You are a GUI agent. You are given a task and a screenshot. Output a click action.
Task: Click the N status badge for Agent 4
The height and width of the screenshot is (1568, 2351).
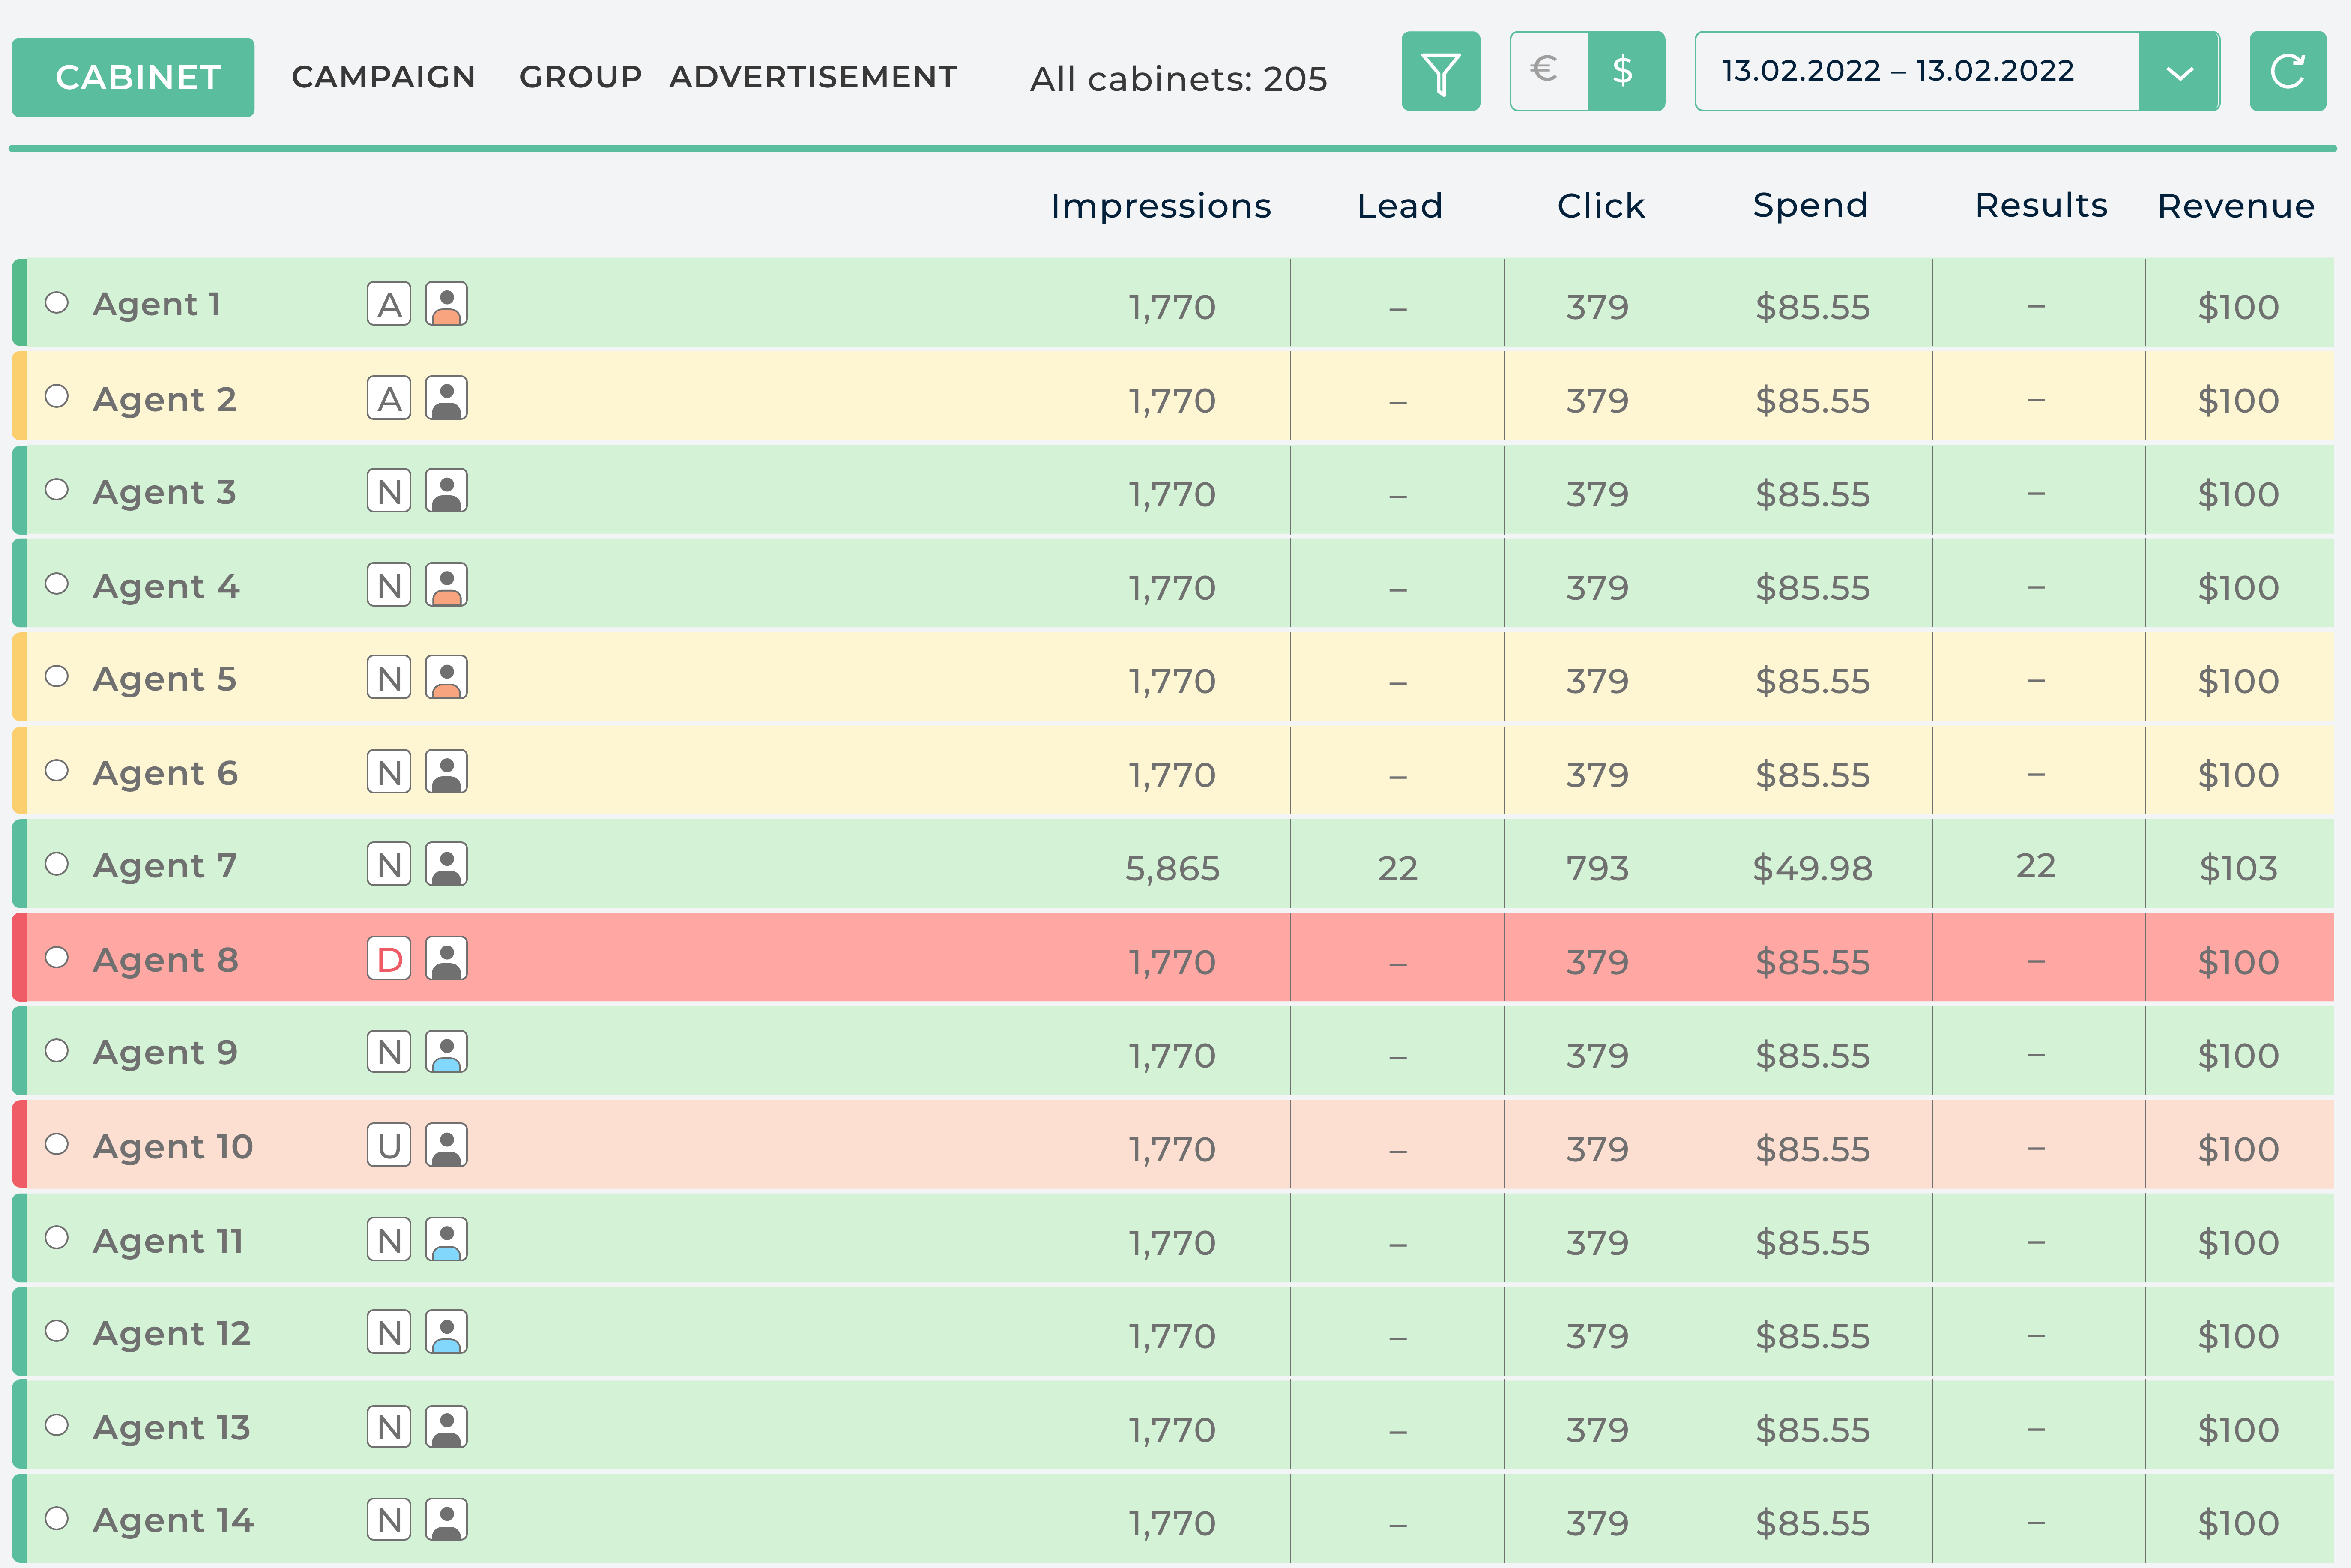click(x=389, y=585)
